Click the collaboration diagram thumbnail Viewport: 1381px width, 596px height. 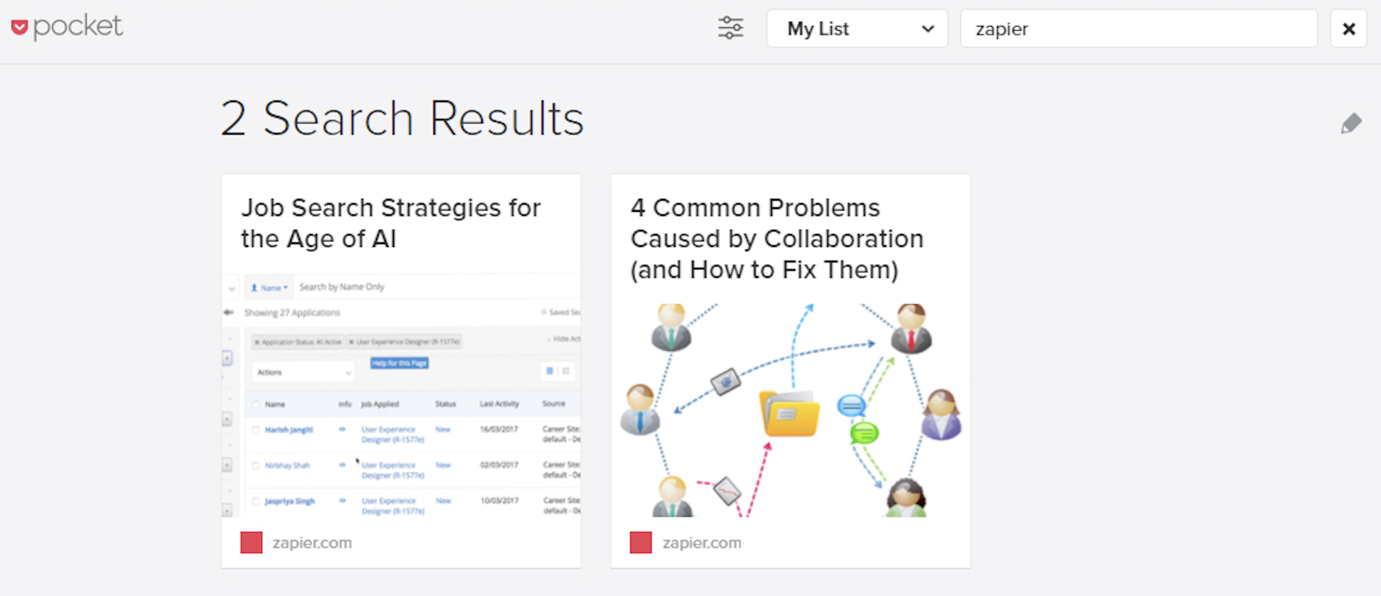coord(791,410)
